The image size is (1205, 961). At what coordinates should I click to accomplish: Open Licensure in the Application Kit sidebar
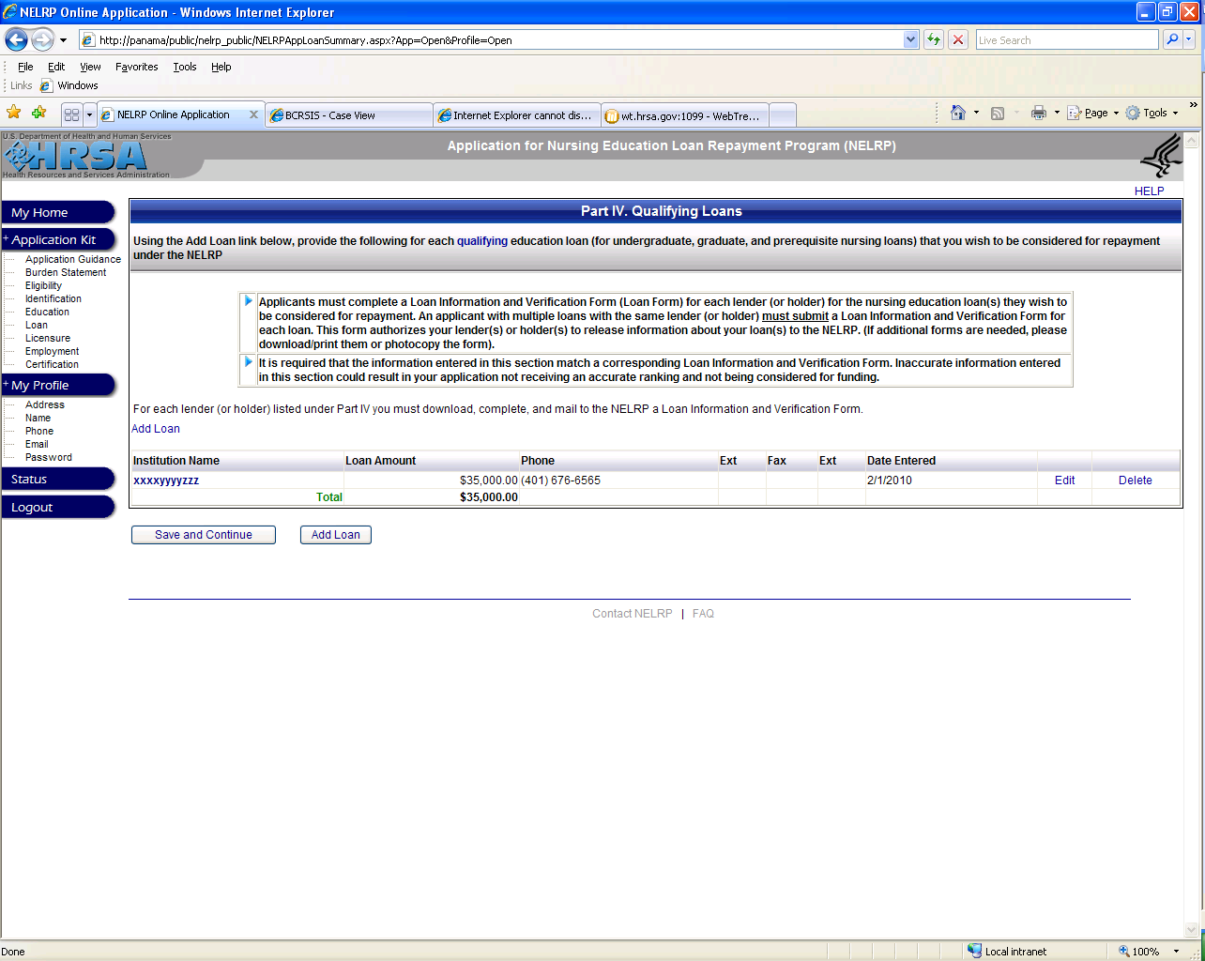click(x=48, y=338)
